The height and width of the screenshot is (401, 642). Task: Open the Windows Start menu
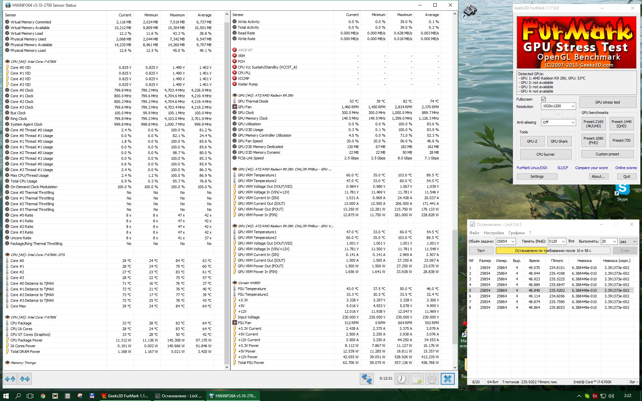(x=6, y=396)
